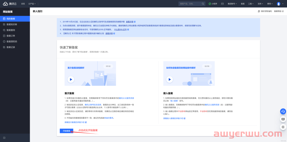Image resolution: width=287 pixels, height=142 pixels.
Task: Open 备案授权码 in the sidebar
Action: [15, 42]
